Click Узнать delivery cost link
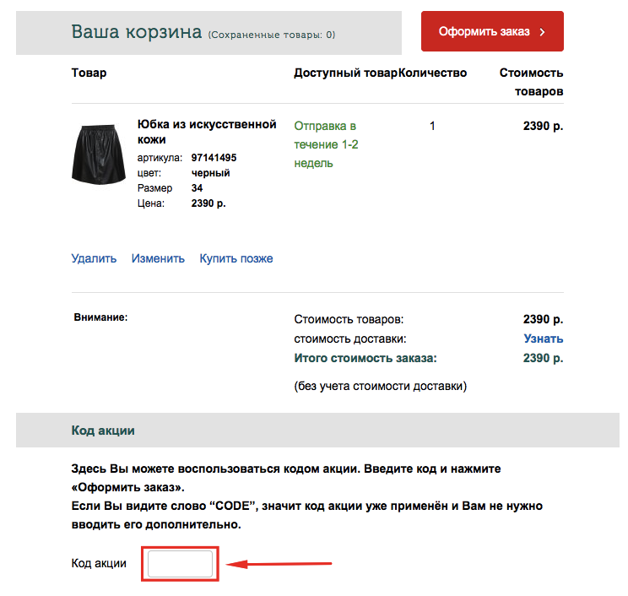Image resolution: width=628 pixels, height=596 pixels. point(544,339)
